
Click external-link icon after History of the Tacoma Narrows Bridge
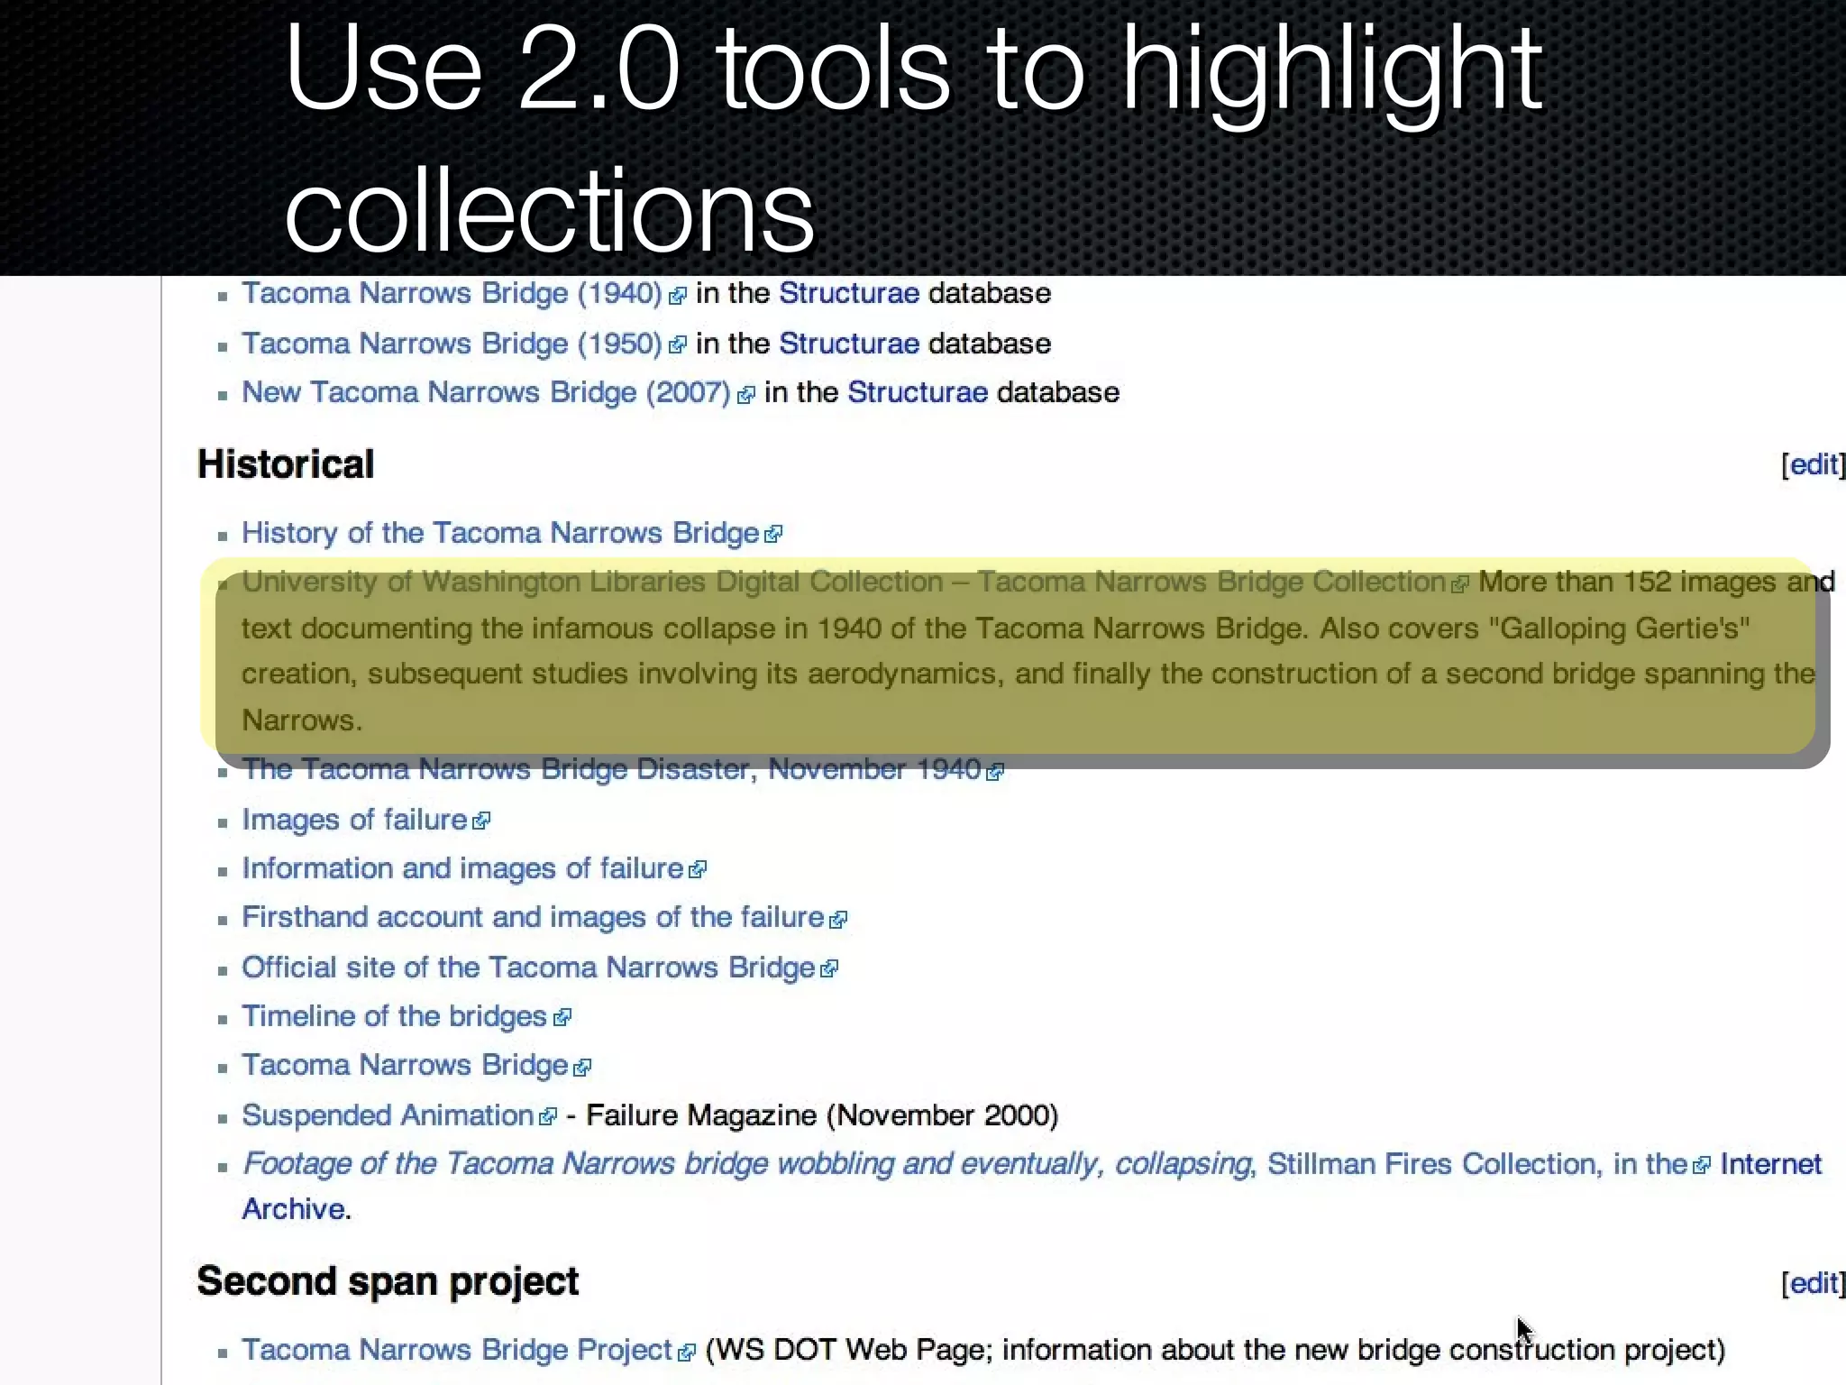pos(773,535)
